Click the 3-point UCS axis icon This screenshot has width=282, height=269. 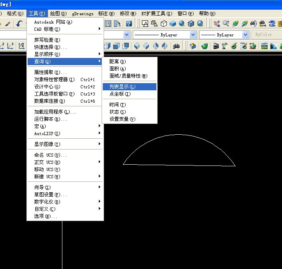10,46
